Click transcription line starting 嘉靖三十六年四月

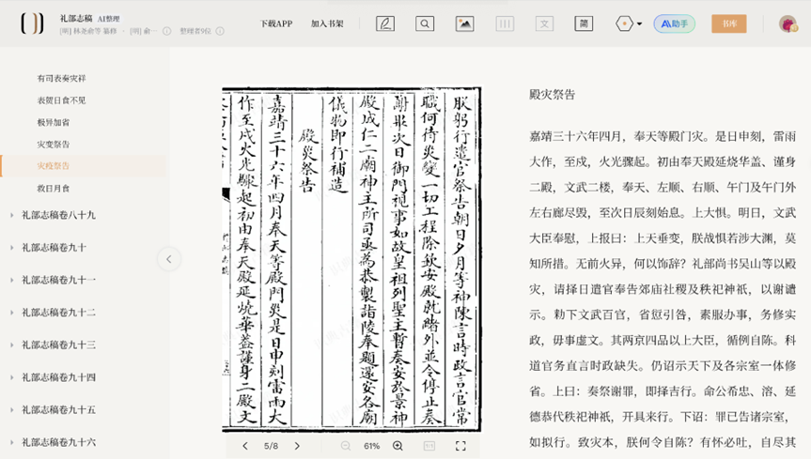662,136
